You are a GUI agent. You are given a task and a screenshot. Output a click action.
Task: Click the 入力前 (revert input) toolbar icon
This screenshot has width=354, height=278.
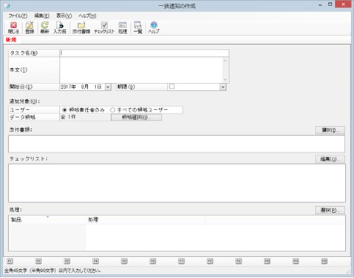[60, 27]
